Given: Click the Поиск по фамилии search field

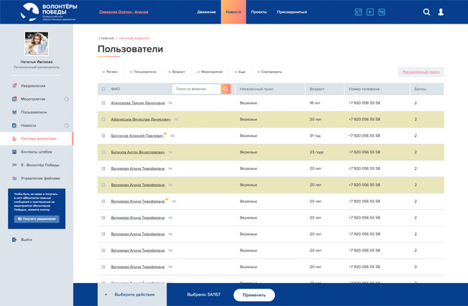Looking at the screenshot, I should (x=196, y=90).
